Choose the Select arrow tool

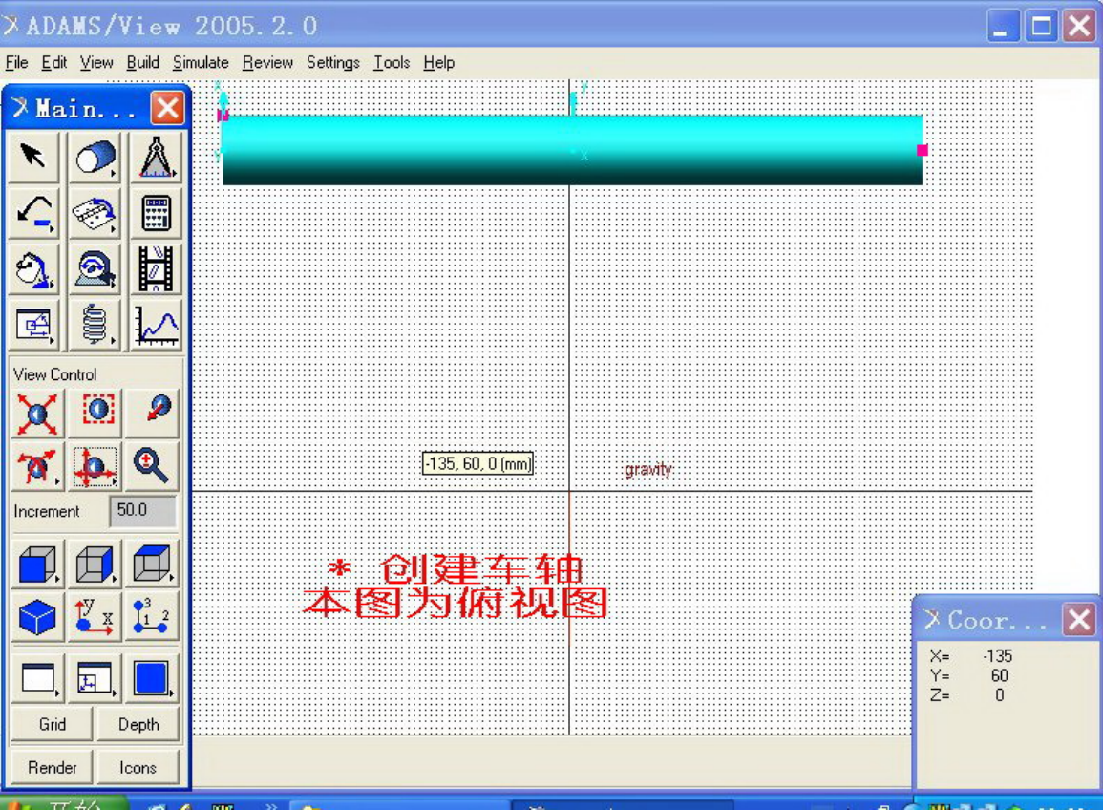tap(33, 157)
